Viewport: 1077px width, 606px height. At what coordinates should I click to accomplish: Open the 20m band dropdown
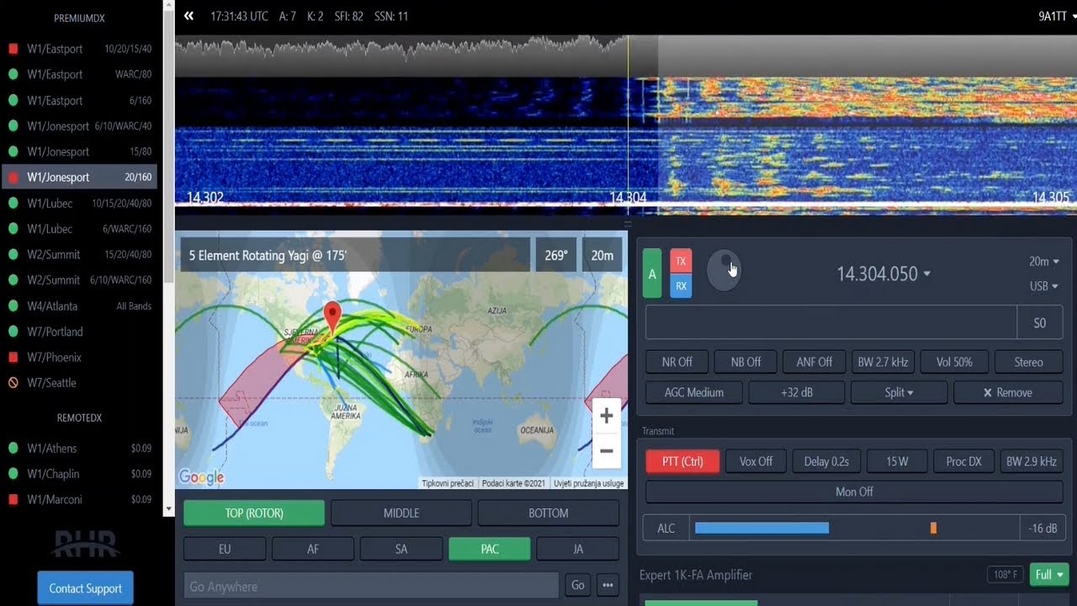coord(1043,262)
